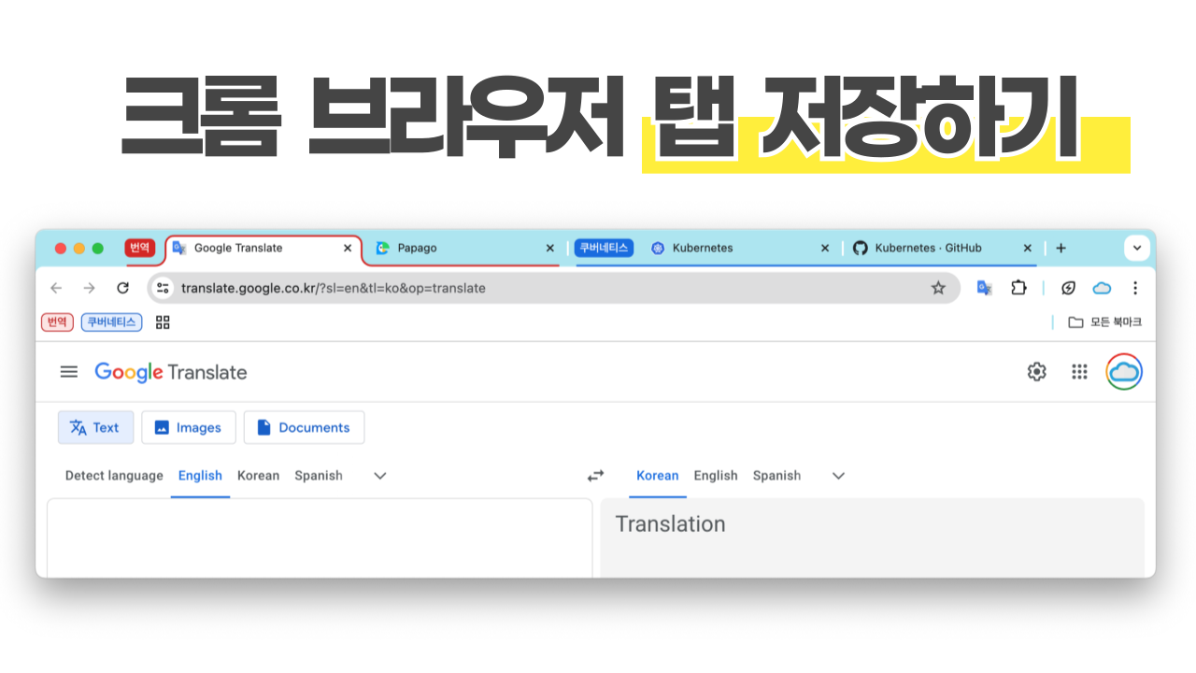Open Chrome three-dot menu
The width and height of the screenshot is (1196, 673).
click(x=1135, y=288)
